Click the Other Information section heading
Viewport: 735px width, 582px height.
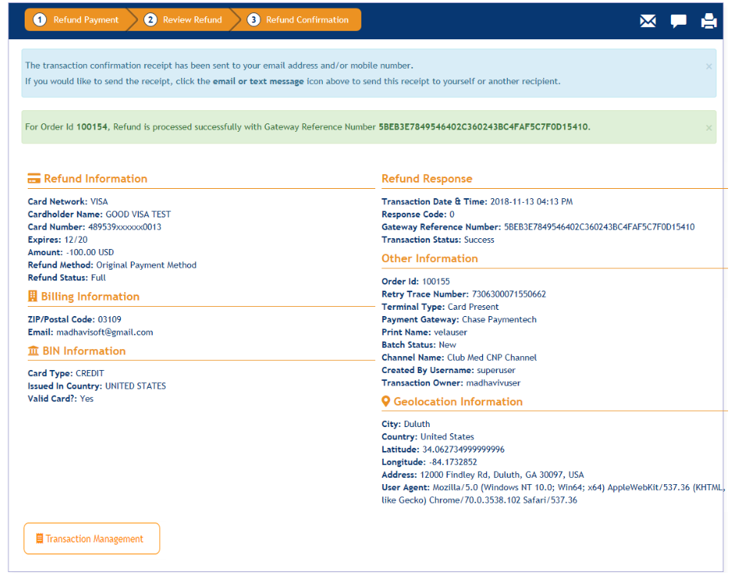click(430, 259)
